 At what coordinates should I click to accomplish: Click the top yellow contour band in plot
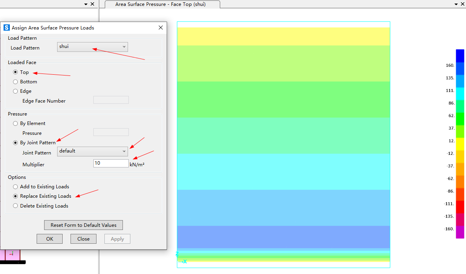point(283,36)
